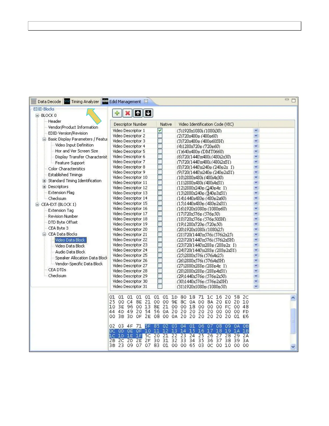Uncheck Native for Video Descriptor 1
This screenshot has width=329, height=426.
pos(160,130)
